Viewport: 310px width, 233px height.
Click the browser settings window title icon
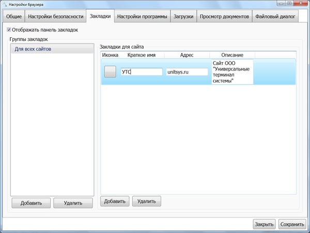(x=4, y=4)
